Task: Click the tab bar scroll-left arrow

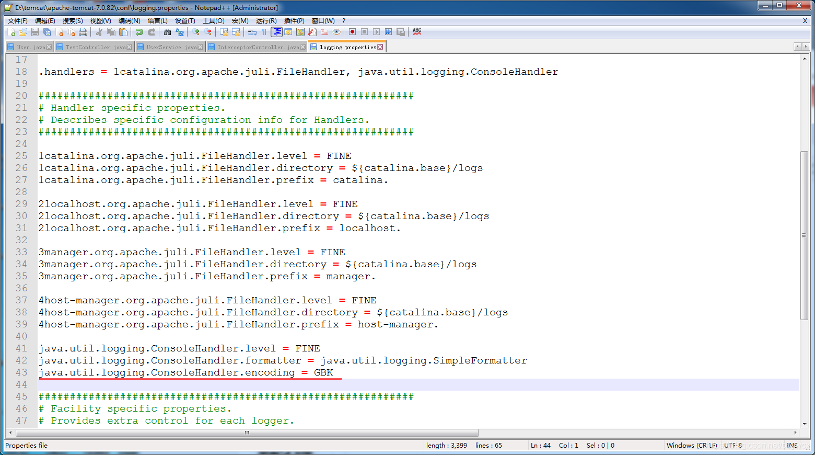Action: [798, 47]
